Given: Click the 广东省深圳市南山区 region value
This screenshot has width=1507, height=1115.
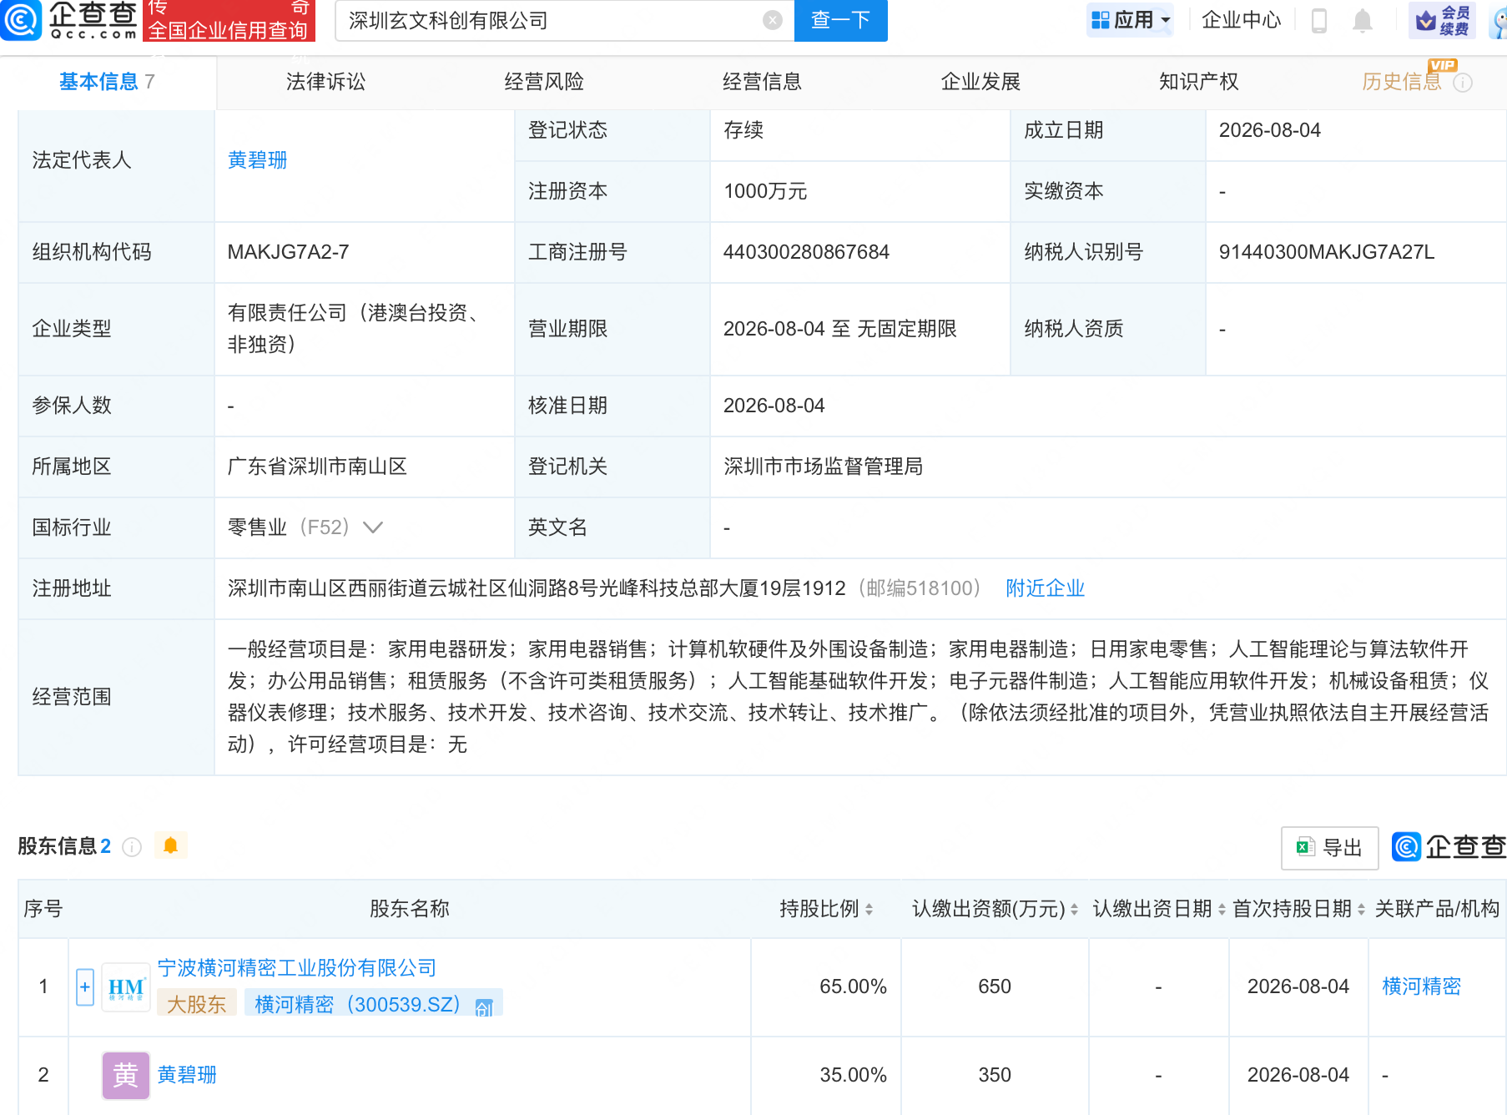Looking at the screenshot, I should [x=317, y=467].
